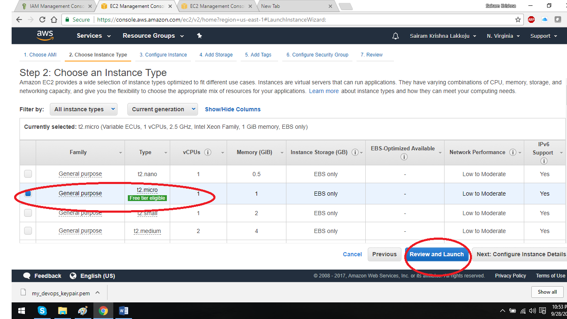Open Sairam Krishna Lakkoju account menu
Viewport: 567px width, 319px height.
(x=443, y=36)
